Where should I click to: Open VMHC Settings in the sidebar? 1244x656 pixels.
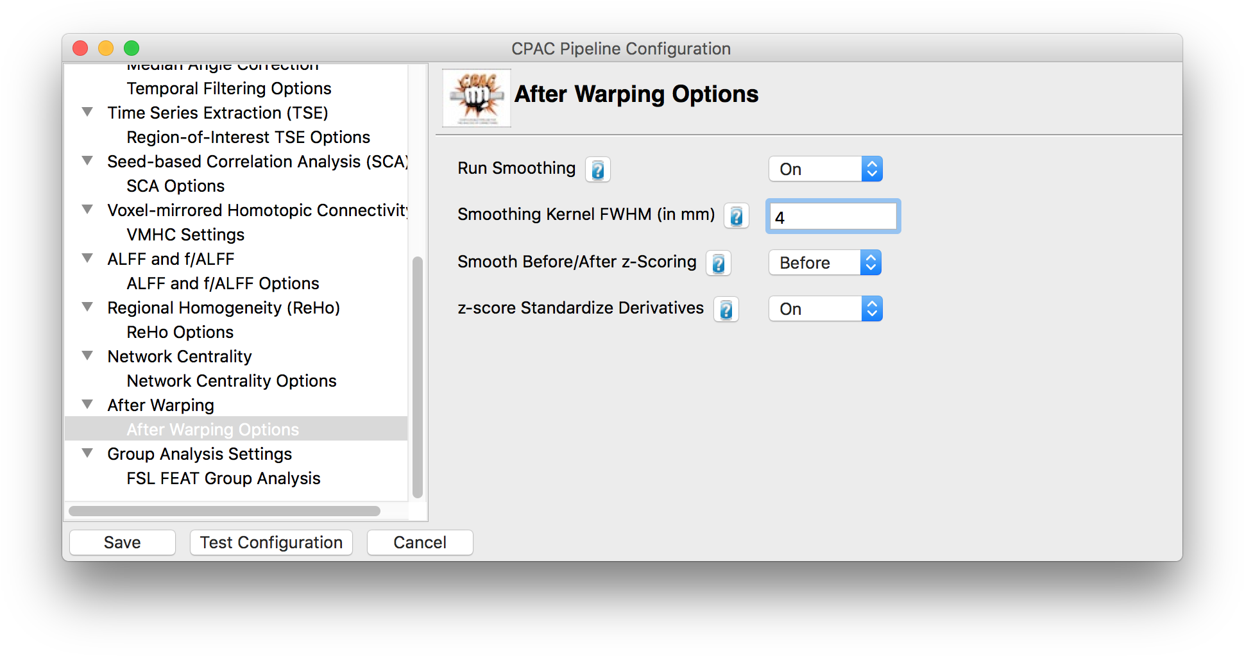(x=185, y=234)
